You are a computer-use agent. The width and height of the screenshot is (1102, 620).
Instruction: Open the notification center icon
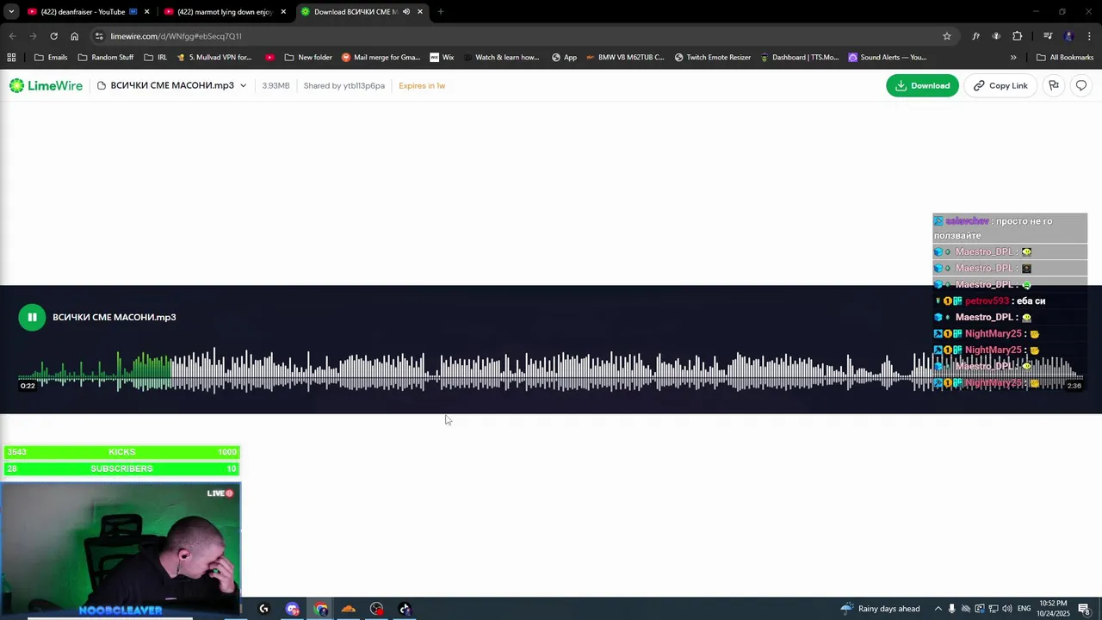coord(1085,609)
